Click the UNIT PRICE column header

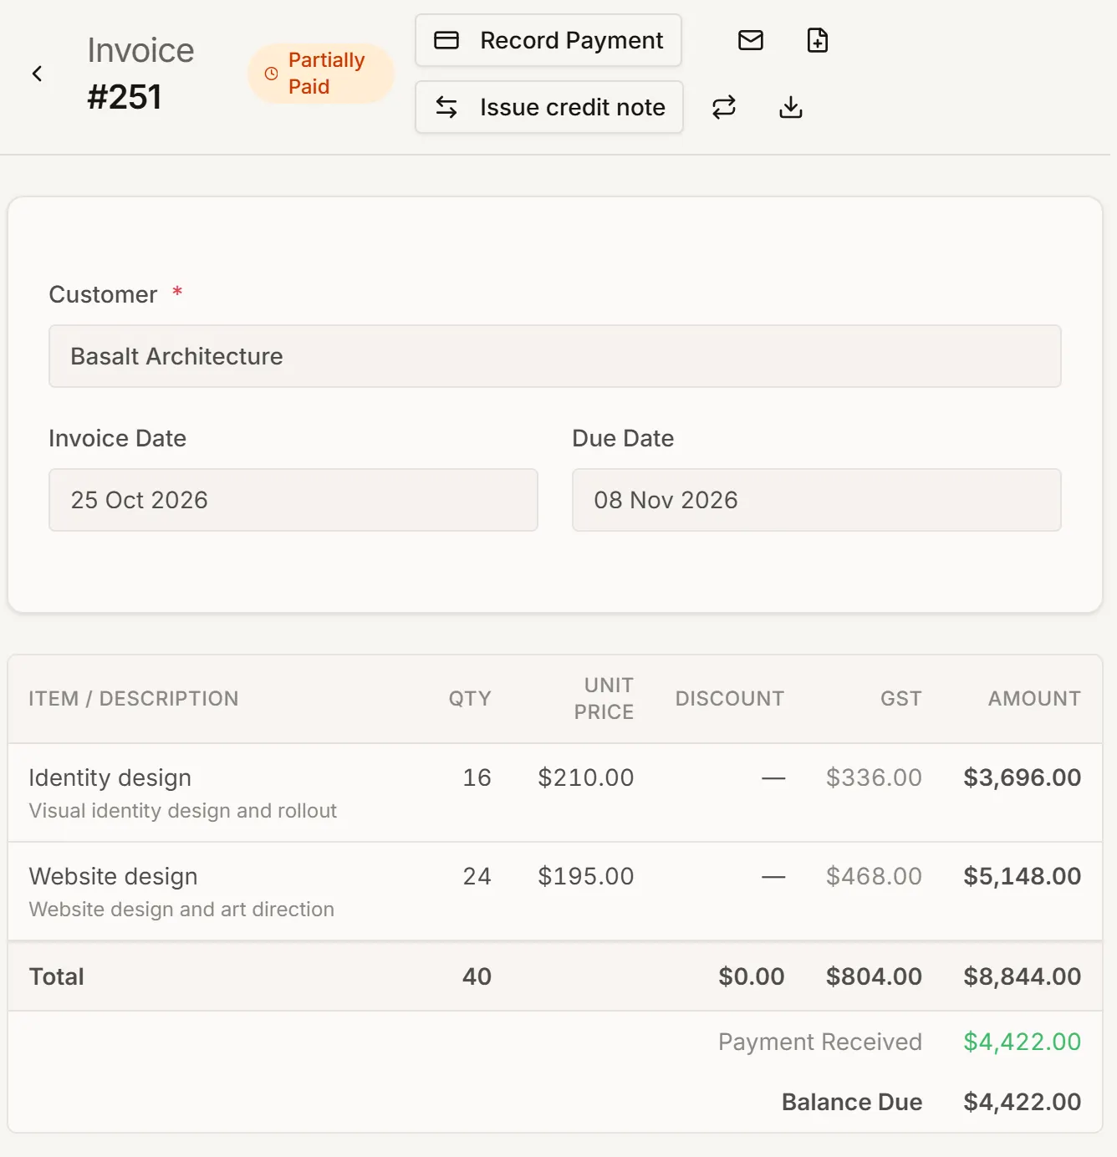(604, 699)
